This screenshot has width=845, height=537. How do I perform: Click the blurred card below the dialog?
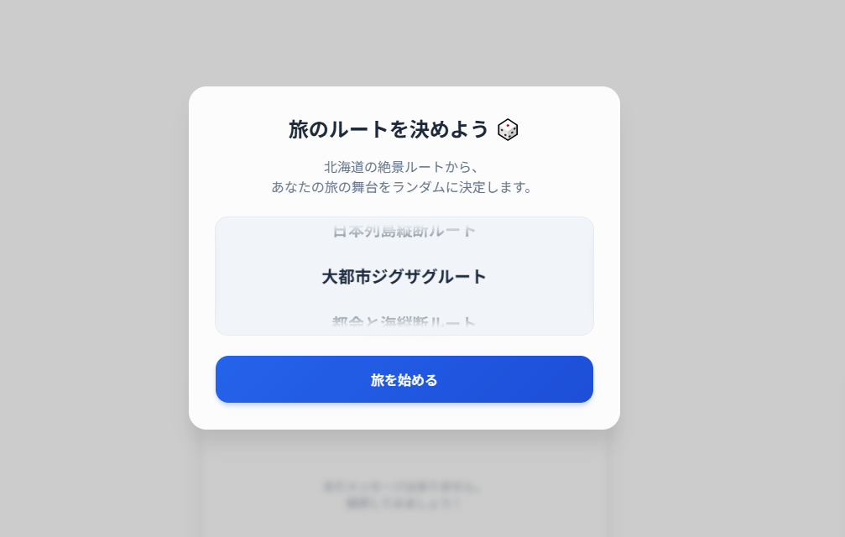pos(404,483)
